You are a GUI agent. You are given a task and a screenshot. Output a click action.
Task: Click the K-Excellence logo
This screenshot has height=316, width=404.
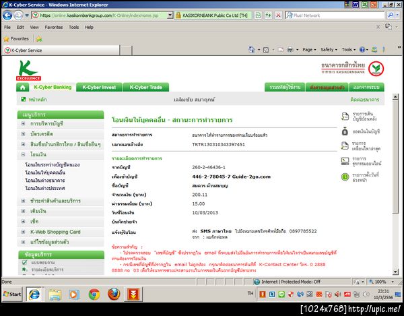point(28,70)
